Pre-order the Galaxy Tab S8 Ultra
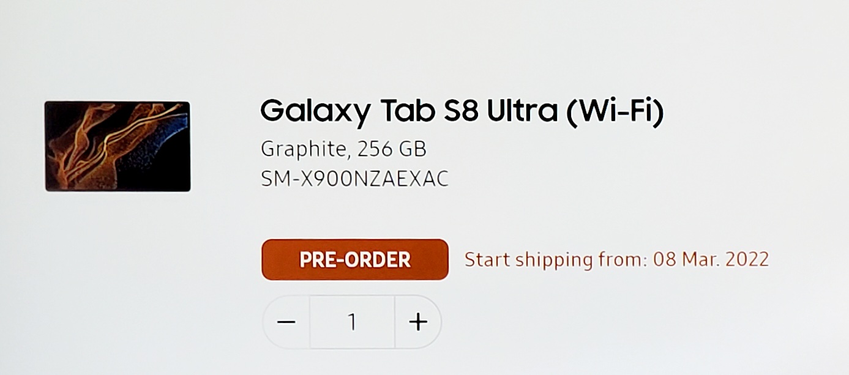 [354, 259]
